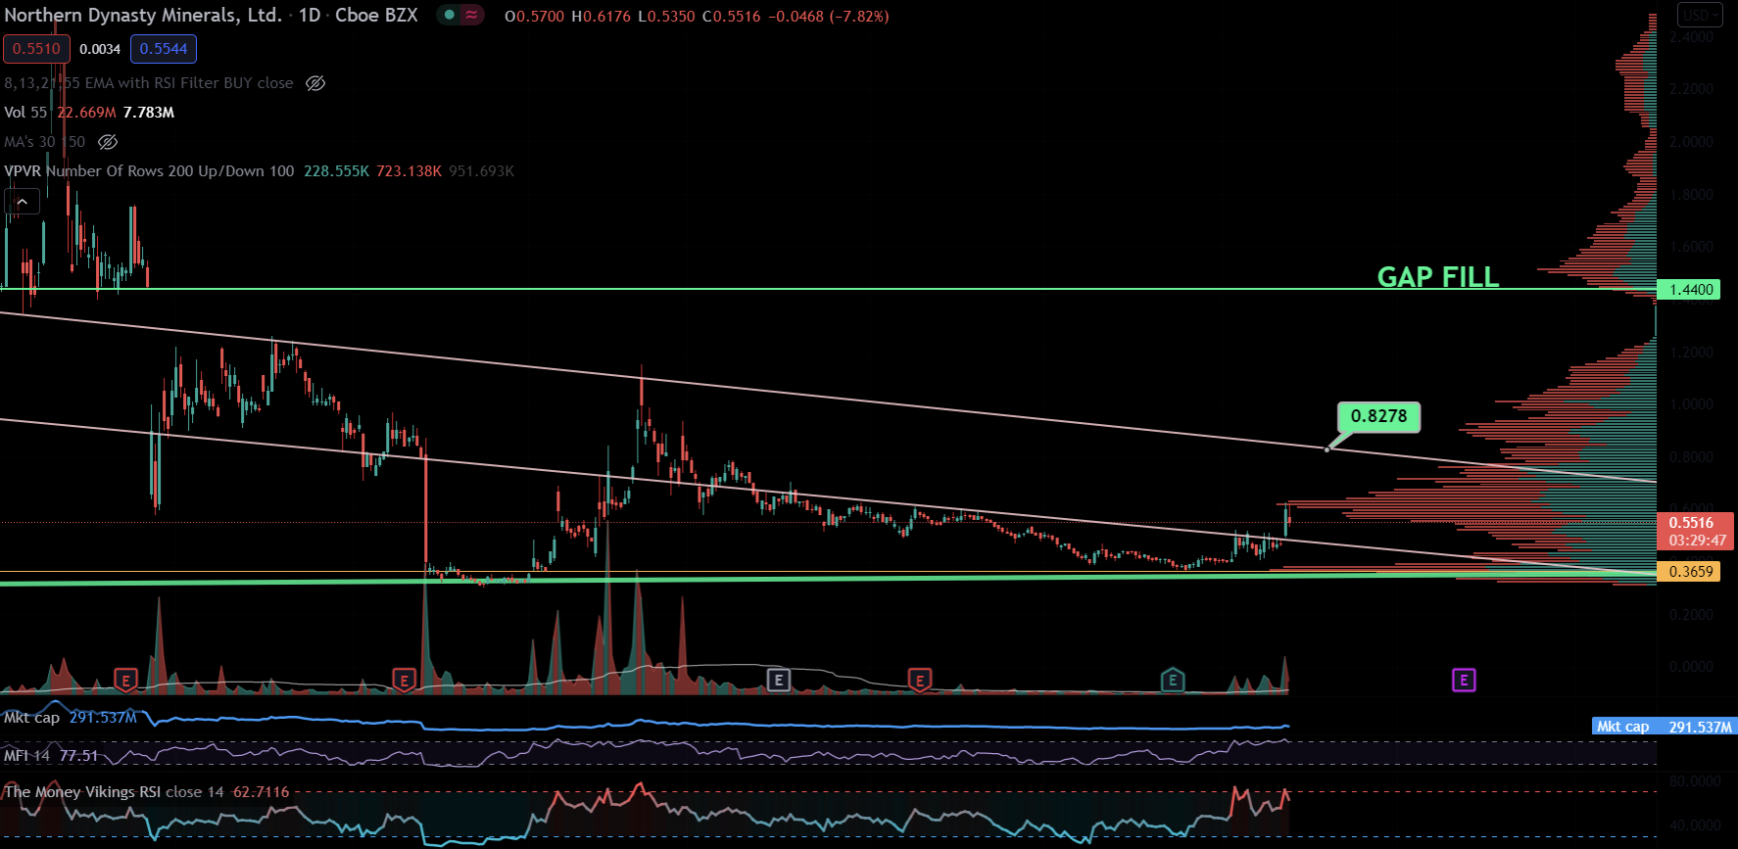Click the leftmost red earnings E marker
Image resolution: width=1738 pixels, height=849 pixels.
click(x=125, y=681)
